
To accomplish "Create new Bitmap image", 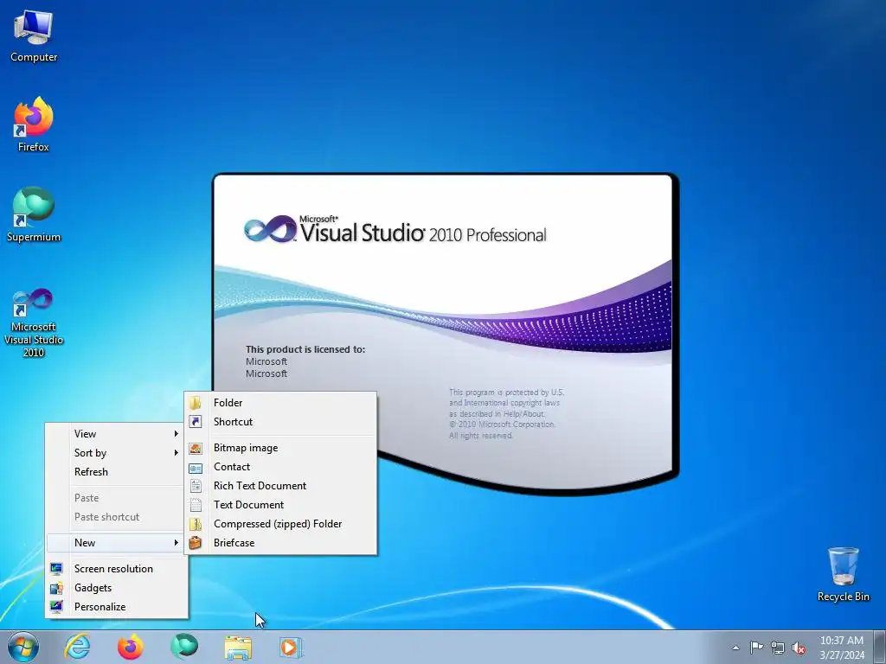I will click(280, 448).
